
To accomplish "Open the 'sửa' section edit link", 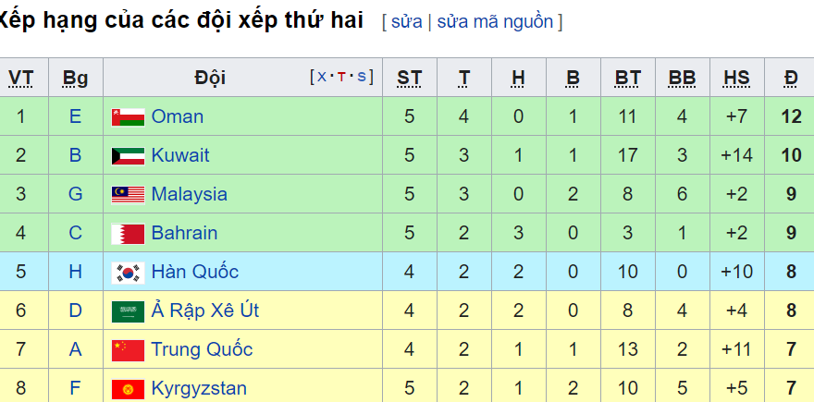I will tap(406, 22).
